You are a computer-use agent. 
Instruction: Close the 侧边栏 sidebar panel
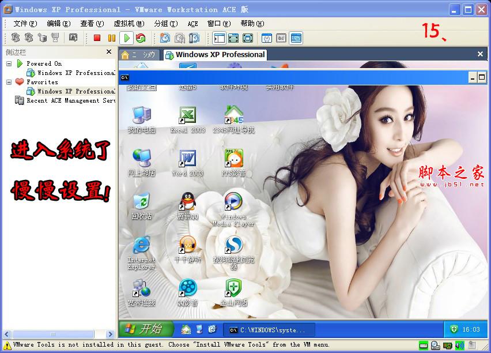109,52
